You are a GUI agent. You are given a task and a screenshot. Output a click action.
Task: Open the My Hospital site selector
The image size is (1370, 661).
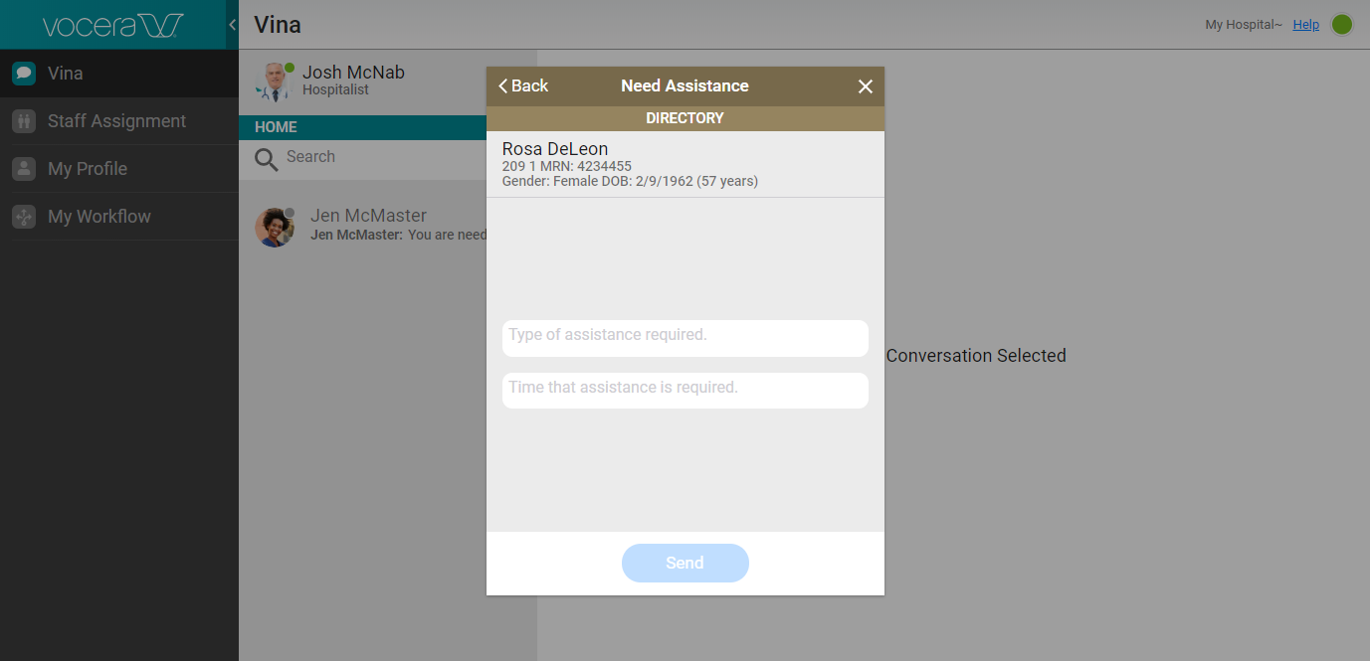point(1243,25)
